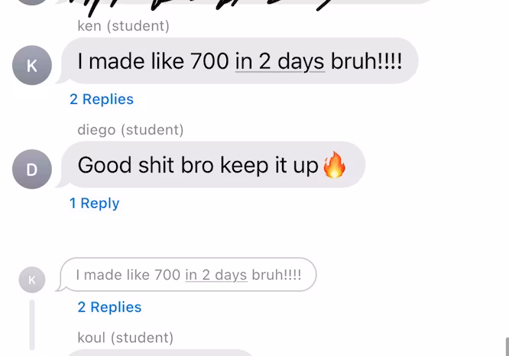Tap the sender name koul (student)
The width and height of the screenshot is (509, 356).
click(x=125, y=338)
